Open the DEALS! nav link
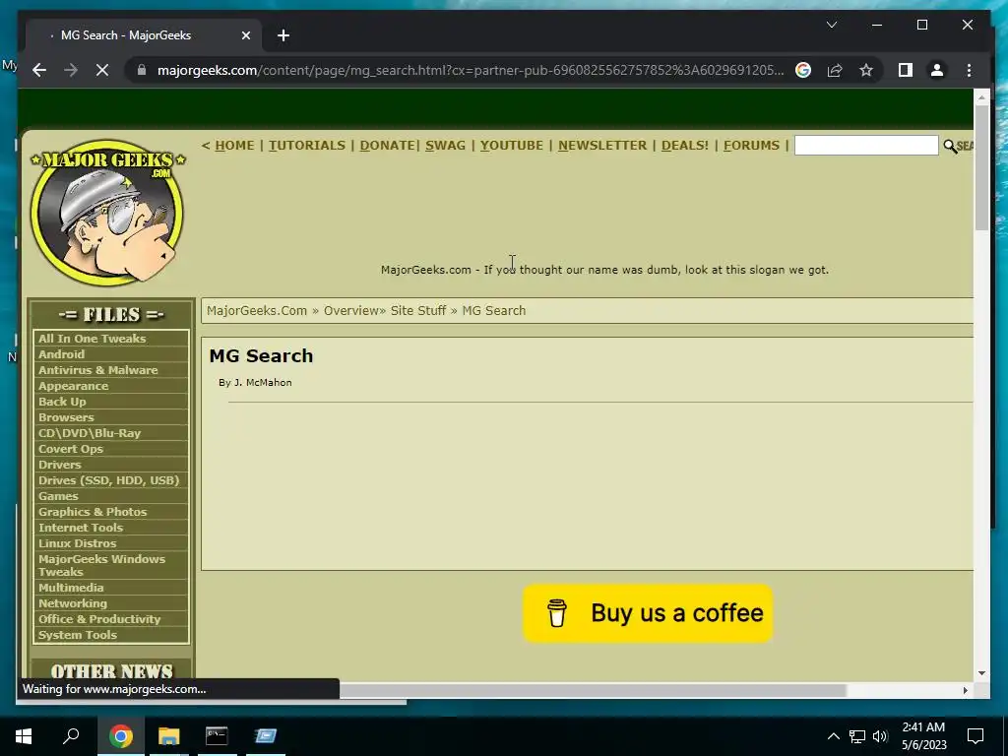 685,146
